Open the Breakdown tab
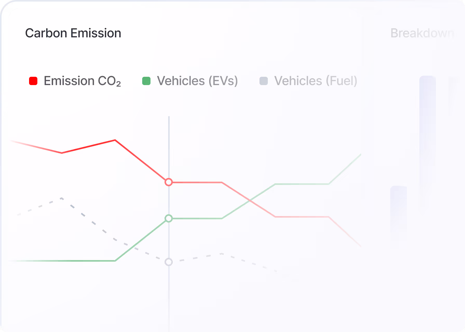 click(x=422, y=33)
